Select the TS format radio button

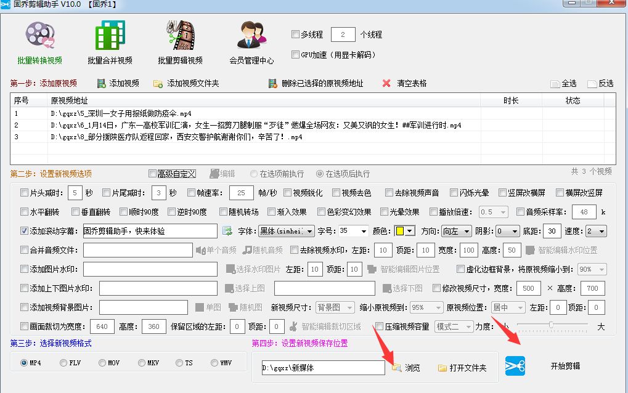coord(179,363)
